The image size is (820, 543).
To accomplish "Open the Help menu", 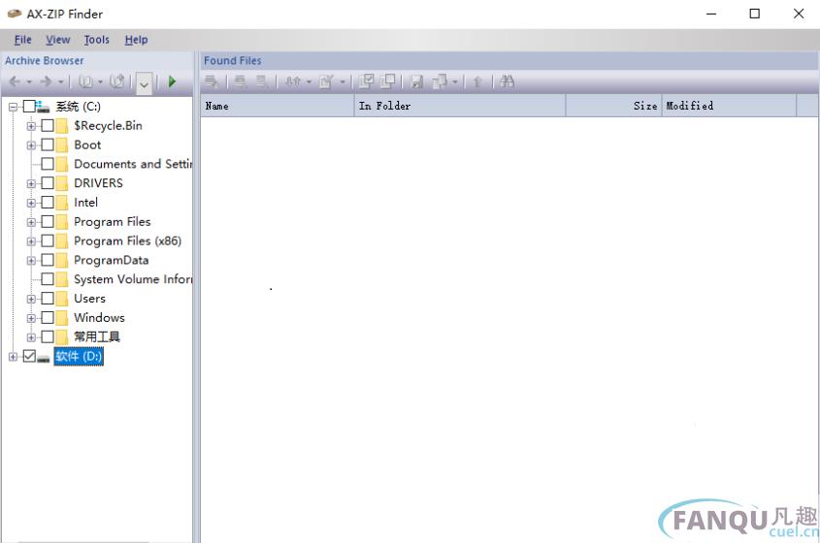I will (136, 40).
